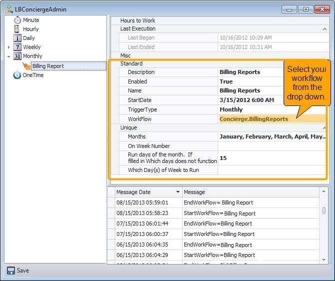Click the OneTime trigger icon
This screenshot has height=281, width=335.
17,75
